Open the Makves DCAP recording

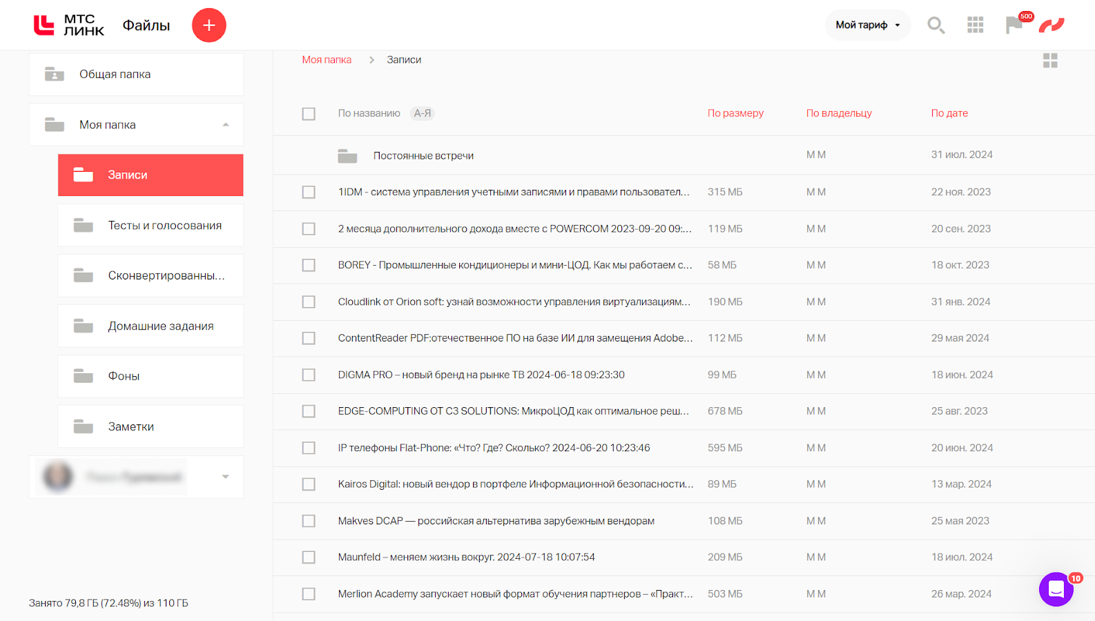496,521
